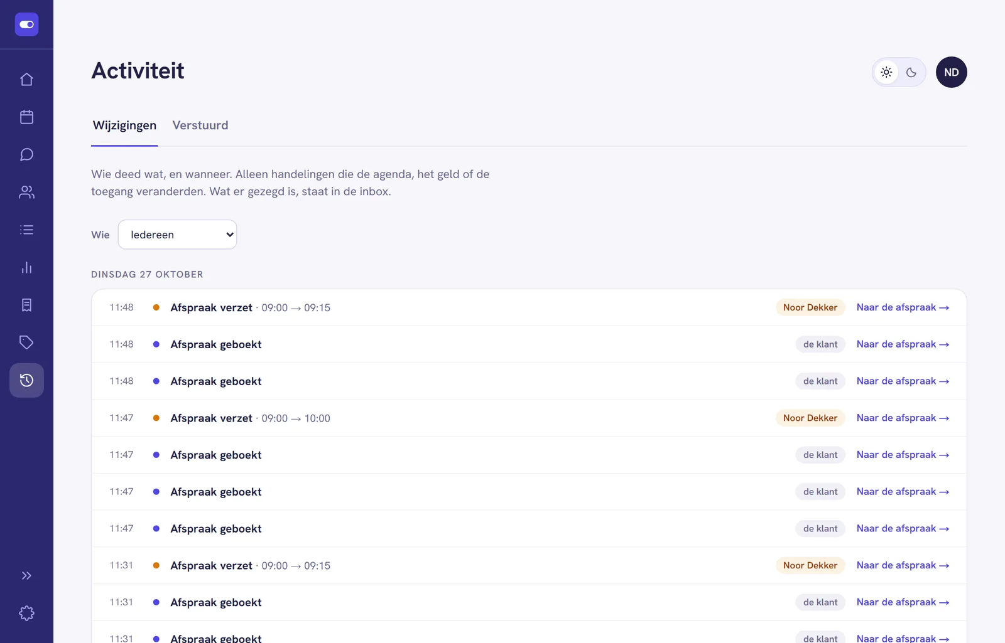Viewport: 1005px width, 643px height.
Task: Switch to the Verstuurd tab
Action: pos(200,125)
